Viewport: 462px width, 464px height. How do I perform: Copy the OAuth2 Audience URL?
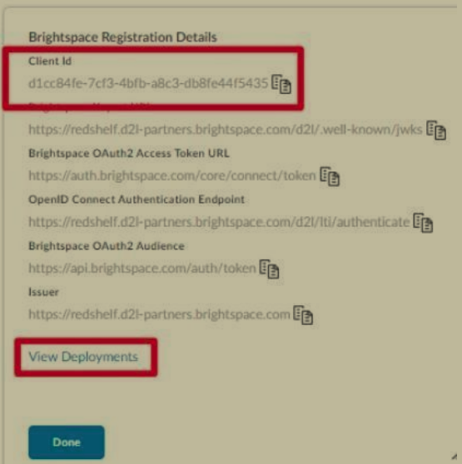point(269,269)
